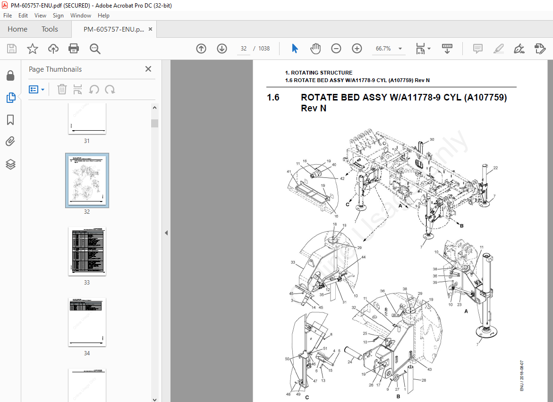This screenshot has width=553, height=402.
Task: Open fit page options dropdown arrow
Action: pyautogui.click(x=429, y=49)
